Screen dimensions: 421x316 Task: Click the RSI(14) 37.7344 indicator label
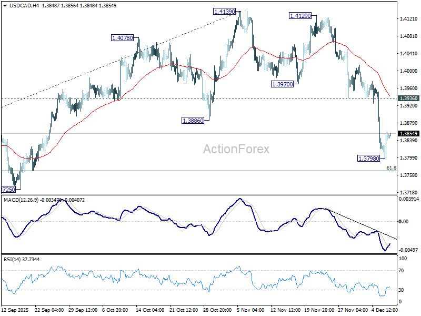click(x=22, y=259)
